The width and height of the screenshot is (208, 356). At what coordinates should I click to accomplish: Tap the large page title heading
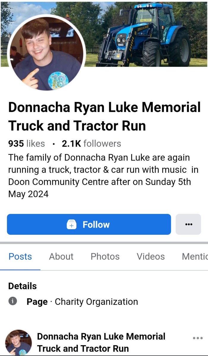[x=104, y=116]
